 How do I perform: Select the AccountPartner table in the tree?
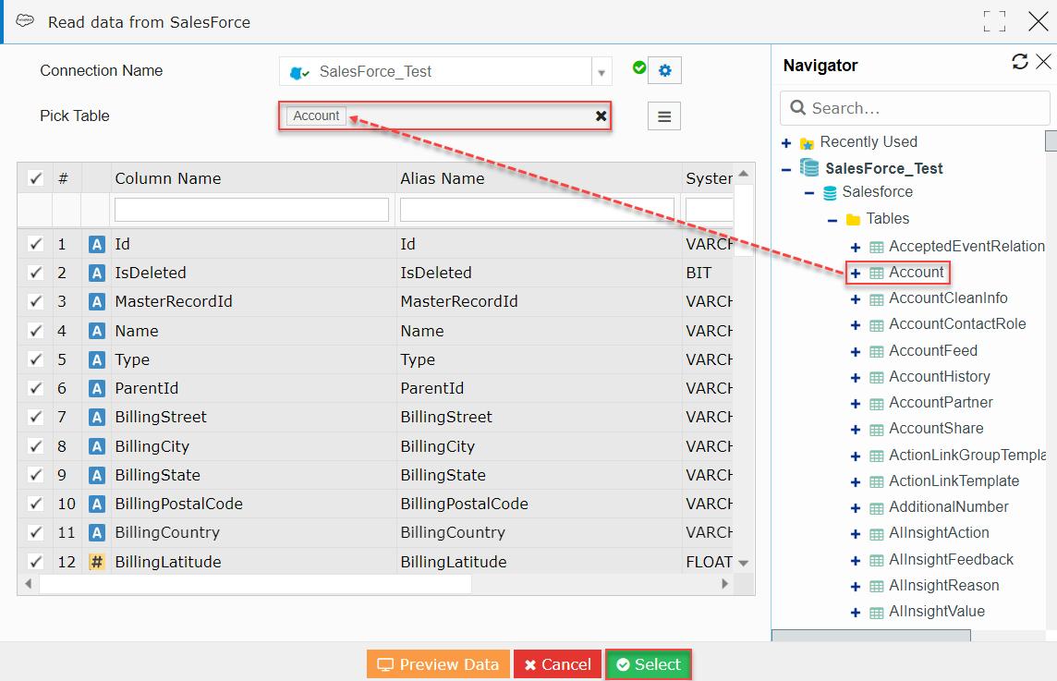click(x=941, y=403)
